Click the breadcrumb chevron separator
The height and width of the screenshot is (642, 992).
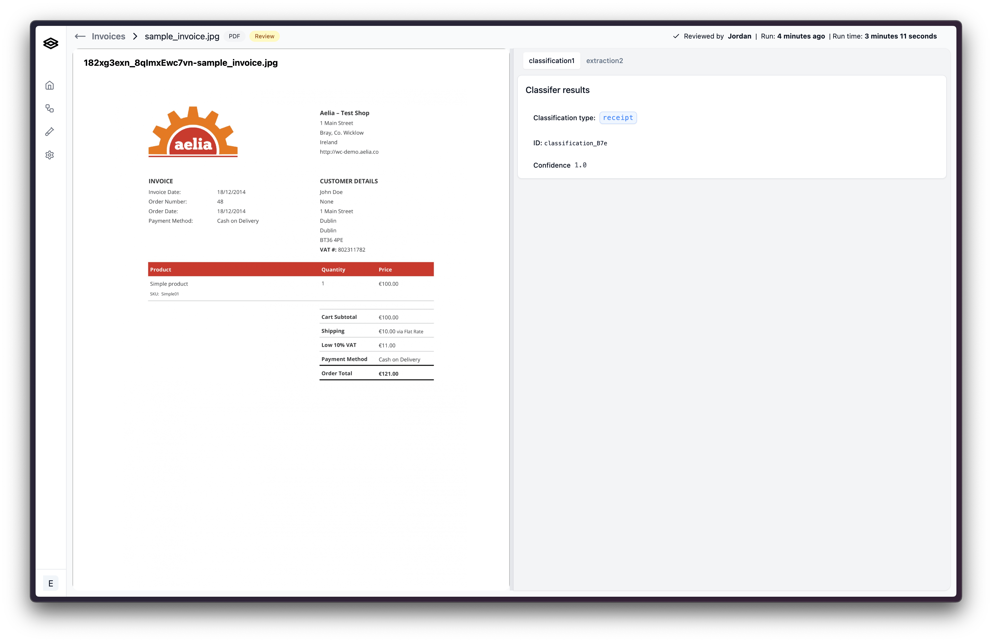pyautogui.click(x=135, y=37)
